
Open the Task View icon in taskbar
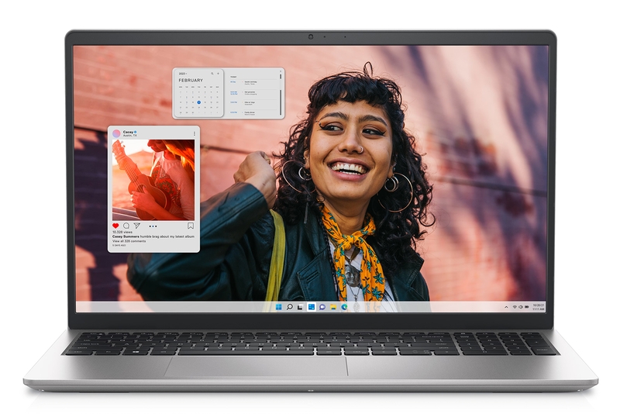pyautogui.click(x=300, y=307)
